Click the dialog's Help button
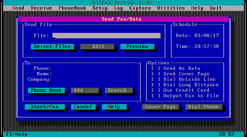The height and width of the screenshot is (137, 247). point(114,107)
